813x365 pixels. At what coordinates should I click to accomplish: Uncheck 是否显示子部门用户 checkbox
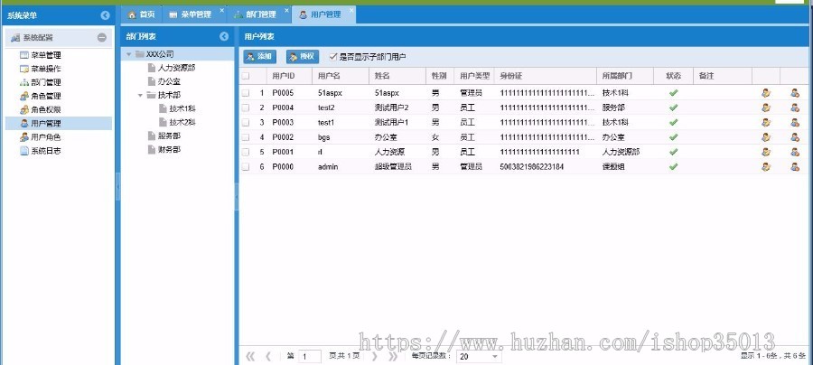coord(332,56)
